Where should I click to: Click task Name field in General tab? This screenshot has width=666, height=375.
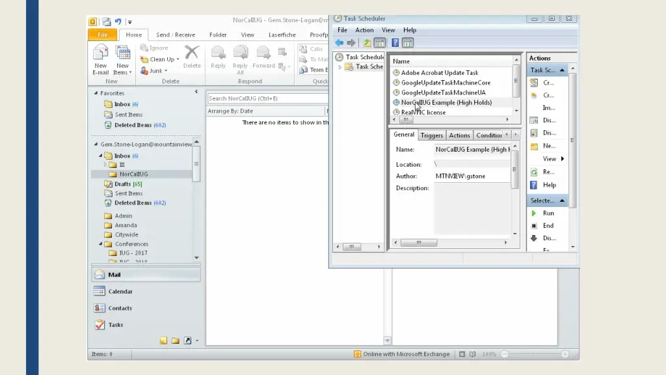click(472, 149)
